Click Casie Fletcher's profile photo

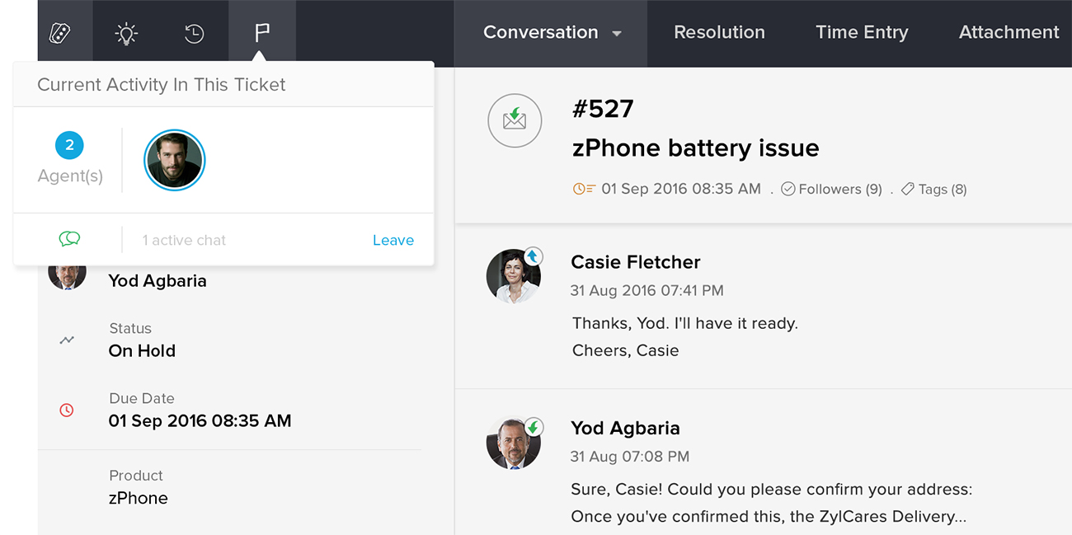pos(513,276)
